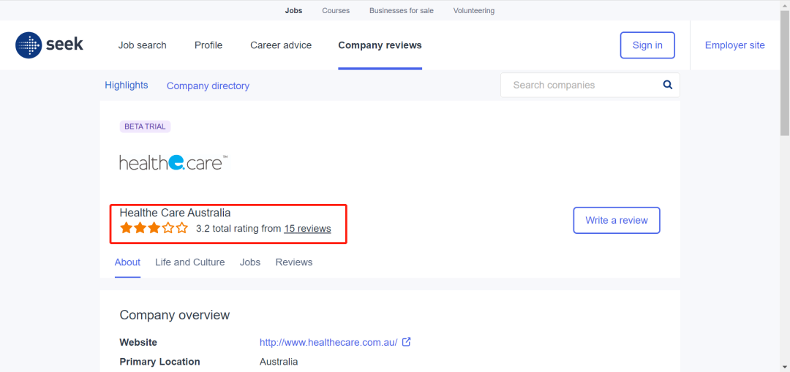The image size is (790, 372).
Task: Select Company reviews navigation item
Action: [380, 45]
